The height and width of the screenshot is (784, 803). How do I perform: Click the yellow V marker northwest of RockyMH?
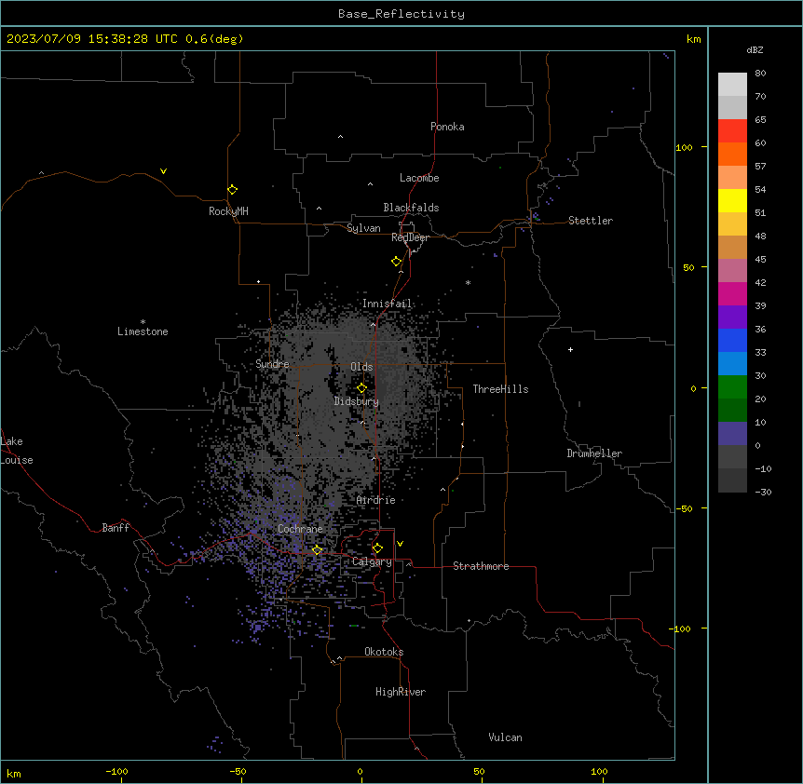163,171
